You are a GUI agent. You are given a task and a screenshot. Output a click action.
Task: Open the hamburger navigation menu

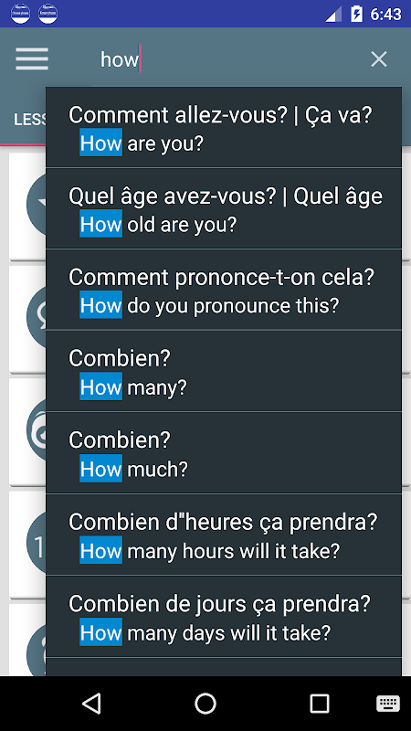tap(32, 59)
